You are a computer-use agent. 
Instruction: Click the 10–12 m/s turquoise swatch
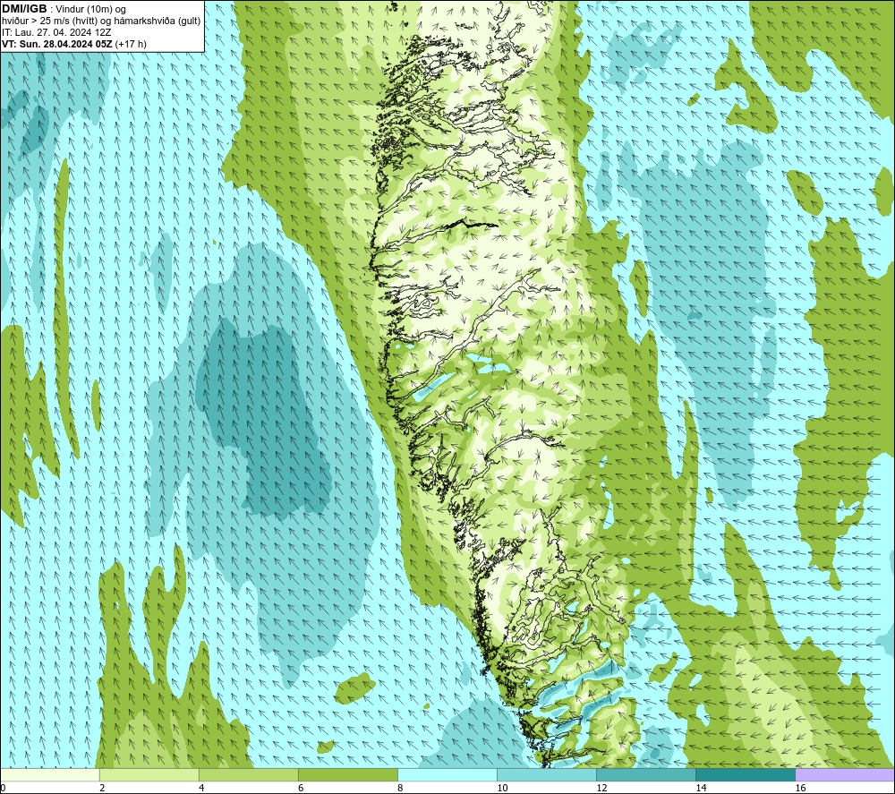[x=546, y=775]
